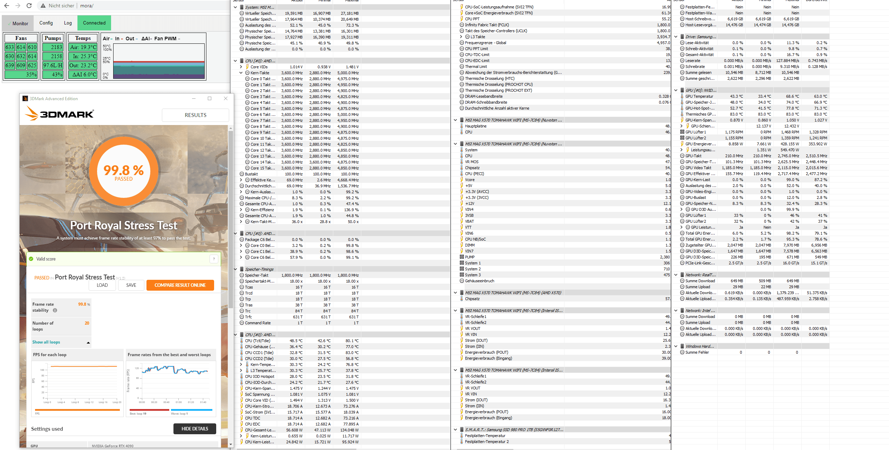Switch to the Monitor tab
This screenshot has width=889, height=450.
coord(18,23)
